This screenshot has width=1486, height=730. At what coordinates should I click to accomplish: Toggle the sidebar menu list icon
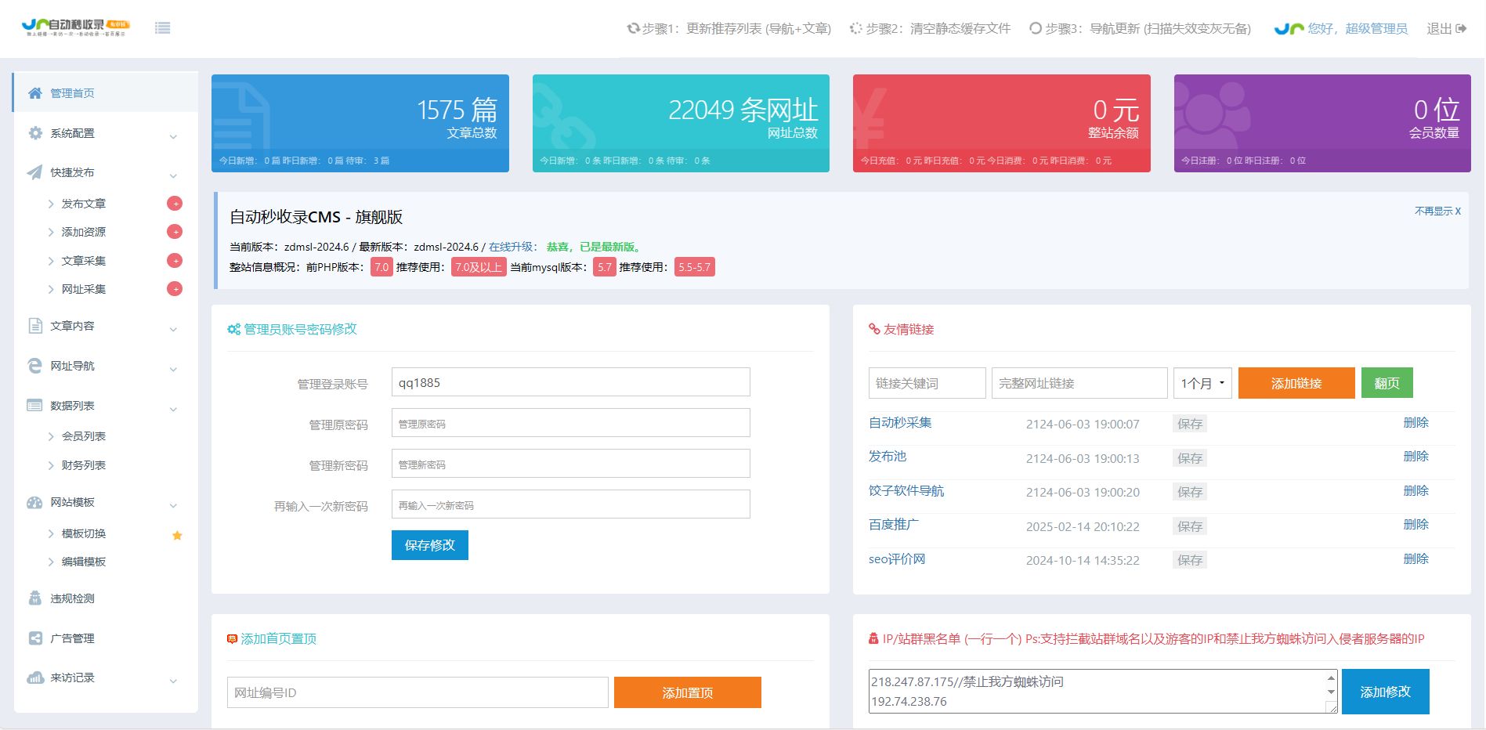(162, 28)
